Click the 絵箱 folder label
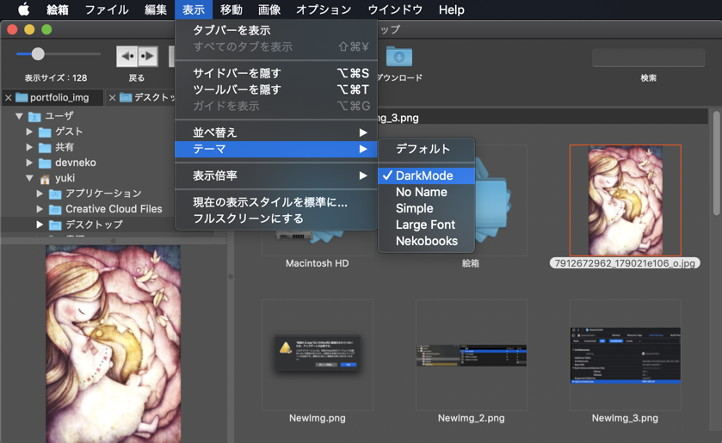The height and width of the screenshot is (443, 722). click(471, 263)
